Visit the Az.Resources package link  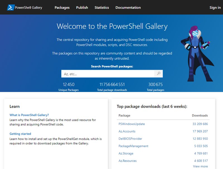[127, 161]
